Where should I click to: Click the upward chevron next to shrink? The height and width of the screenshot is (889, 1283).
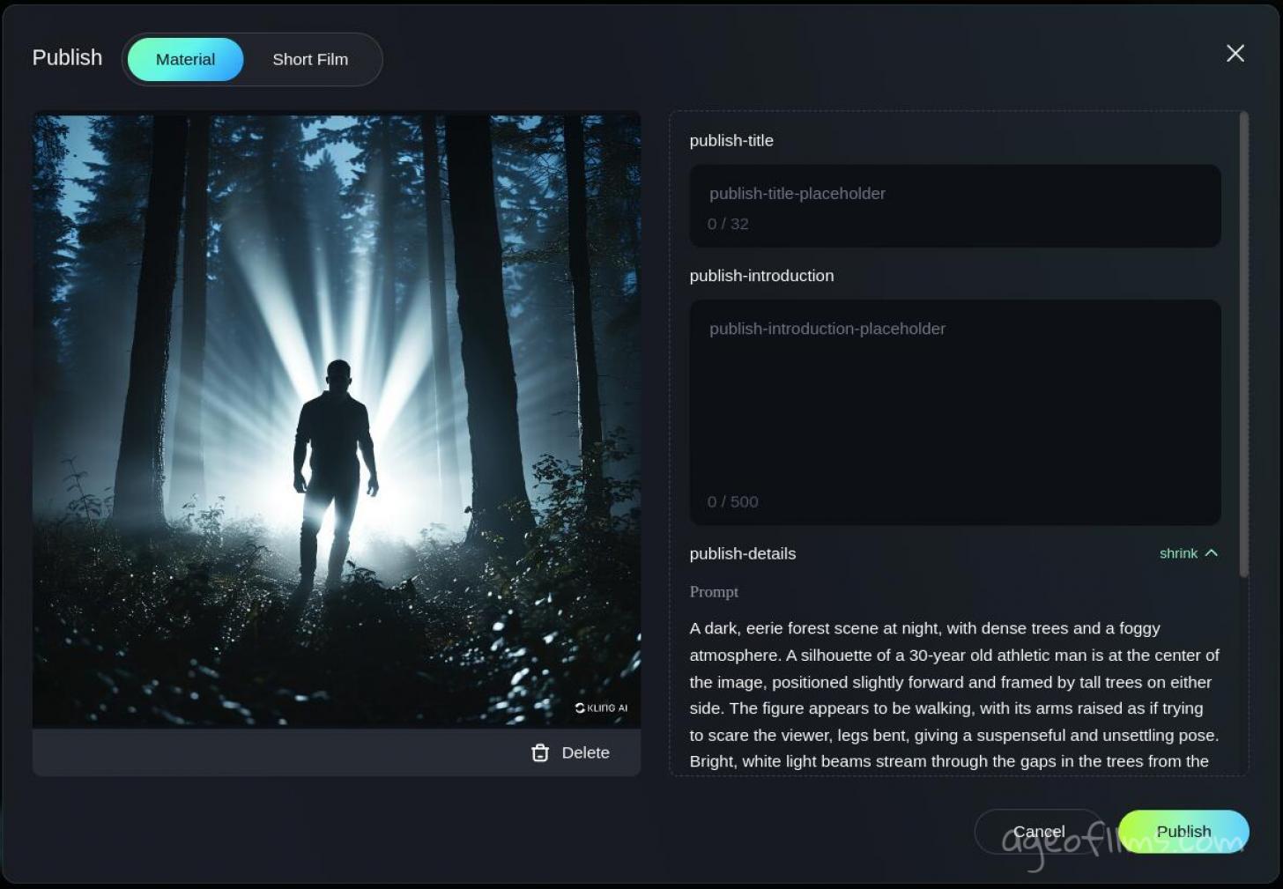(1212, 553)
